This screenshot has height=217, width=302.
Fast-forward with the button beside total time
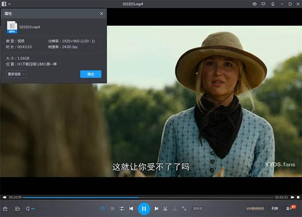[293, 197]
